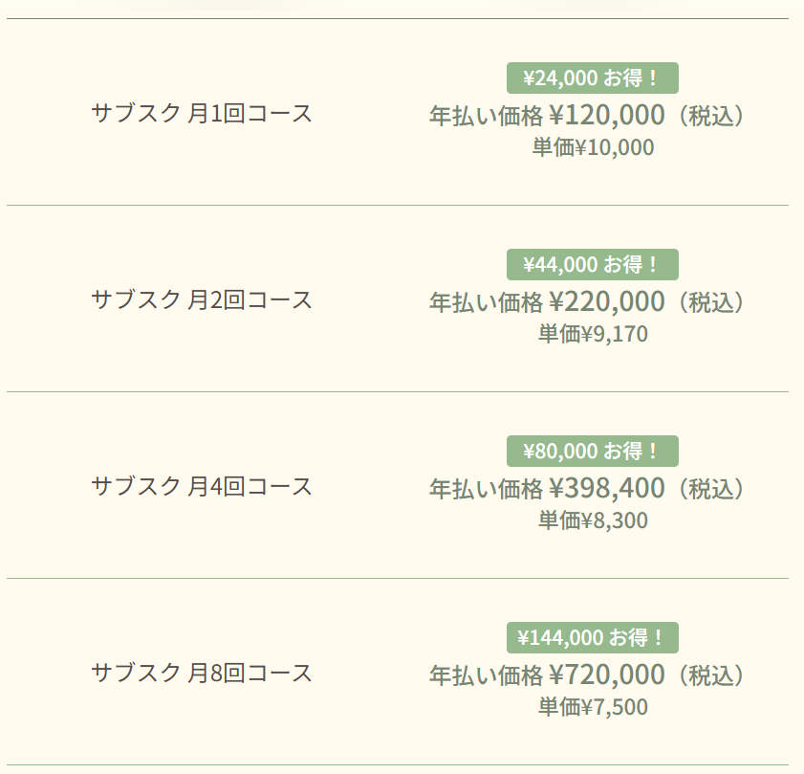
Task: Select the 単価¥9,170 unit price text
Action: [x=593, y=334]
